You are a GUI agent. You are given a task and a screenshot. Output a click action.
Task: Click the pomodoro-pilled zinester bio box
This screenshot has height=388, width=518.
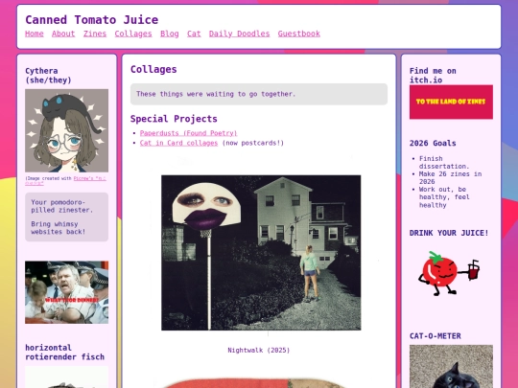click(x=67, y=217)
